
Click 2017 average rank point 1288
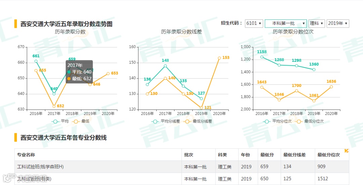tap(279, 65)
